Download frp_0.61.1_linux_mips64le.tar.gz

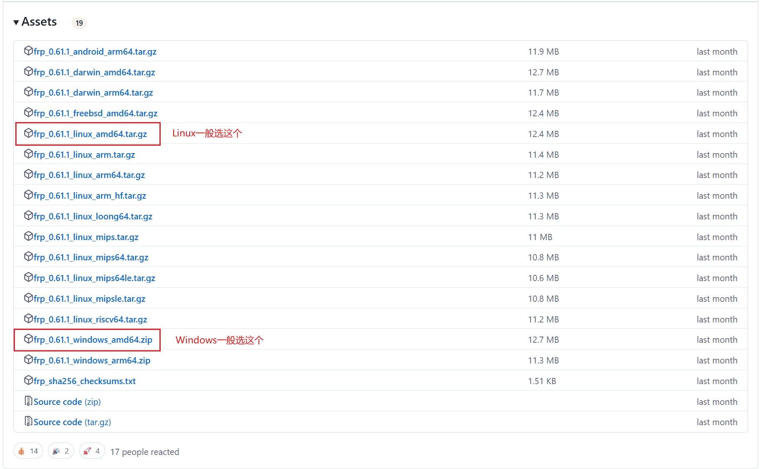tap(94, 278)
